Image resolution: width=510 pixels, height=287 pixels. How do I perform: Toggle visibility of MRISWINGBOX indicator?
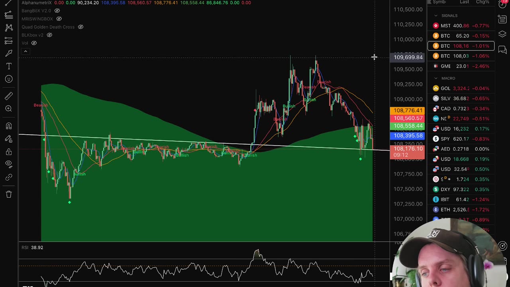(59, 19)
